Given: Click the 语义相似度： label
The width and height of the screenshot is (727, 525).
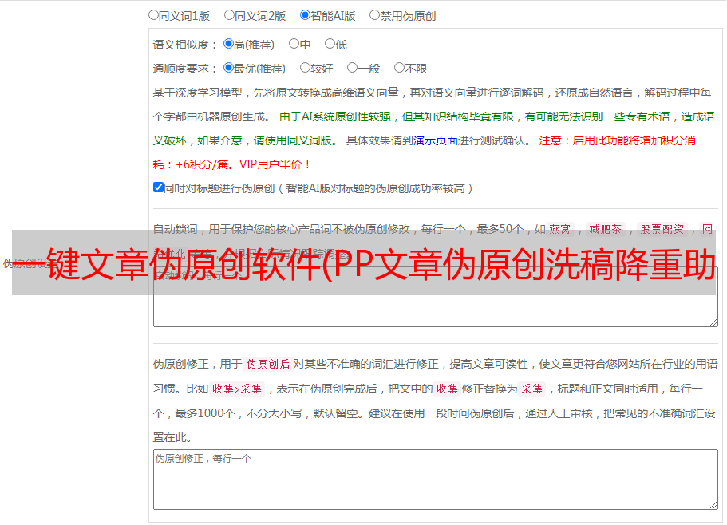Looking at the screenshot, I should click(x=185, y=45).
